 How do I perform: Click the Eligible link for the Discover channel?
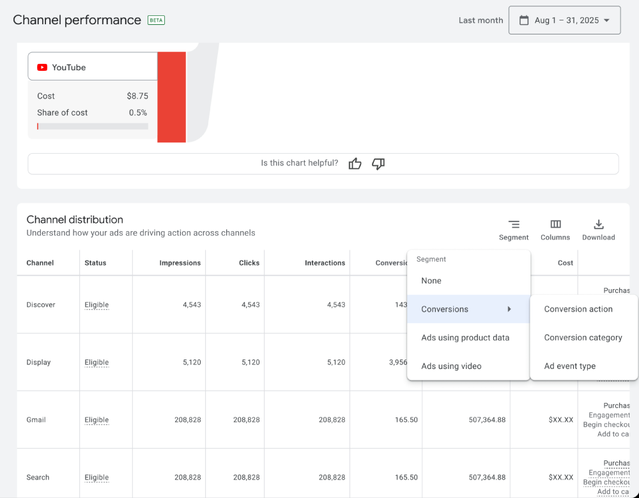[x=96, y=305]
